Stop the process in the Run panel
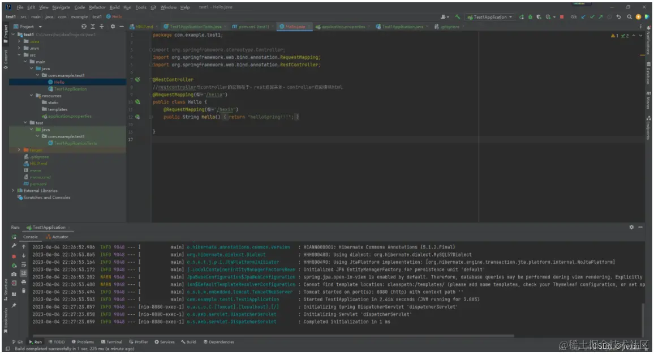654x355 pixels. [x=14, y=255]
